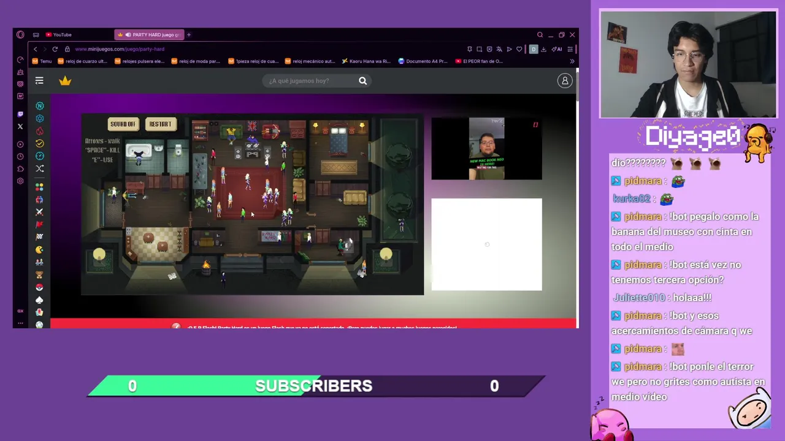785x441 pixels.
Task: Select the flame hot games category
Action: (39, 131)
